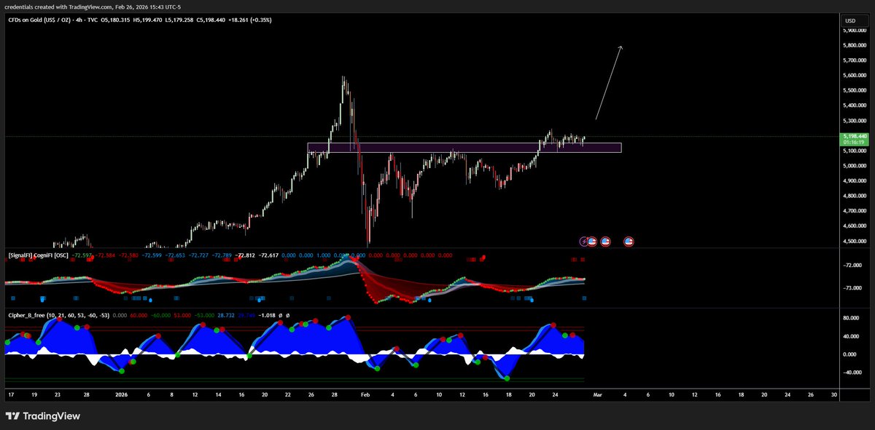Click the 14 date on time axis

[x=218, y=395]
